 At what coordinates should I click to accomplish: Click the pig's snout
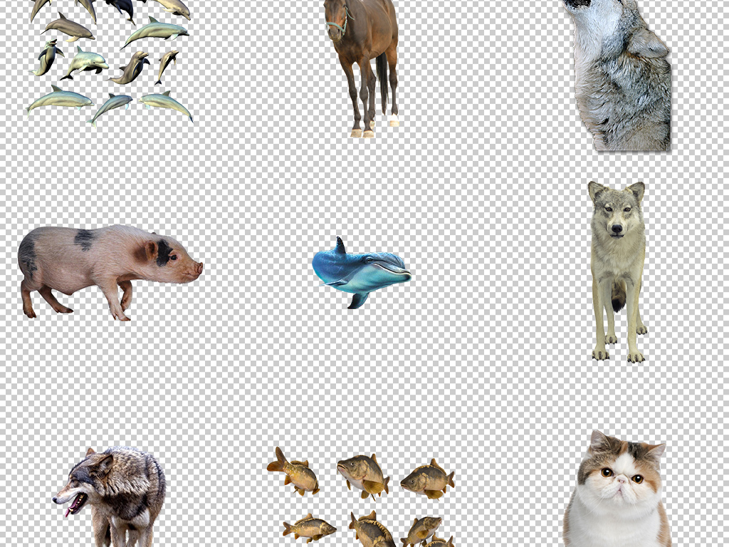tap(197, 269)
